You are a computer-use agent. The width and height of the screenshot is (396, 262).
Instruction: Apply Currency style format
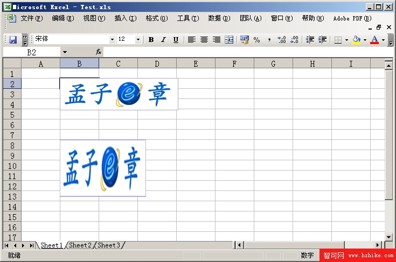(245, 40)
